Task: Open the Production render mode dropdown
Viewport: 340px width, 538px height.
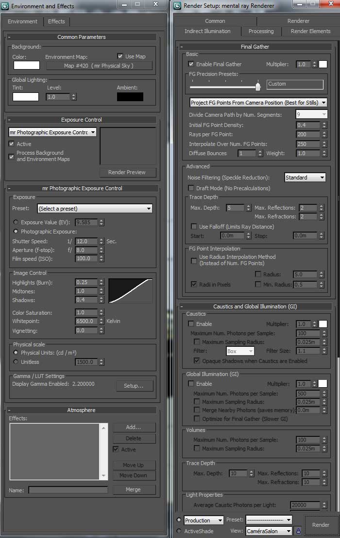Action: [204, 520]
